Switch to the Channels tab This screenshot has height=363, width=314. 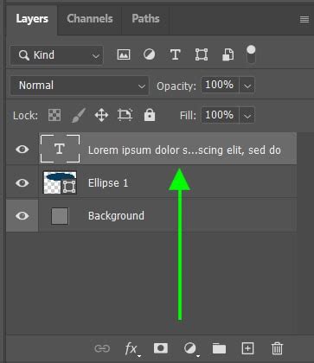click(90, 19)
